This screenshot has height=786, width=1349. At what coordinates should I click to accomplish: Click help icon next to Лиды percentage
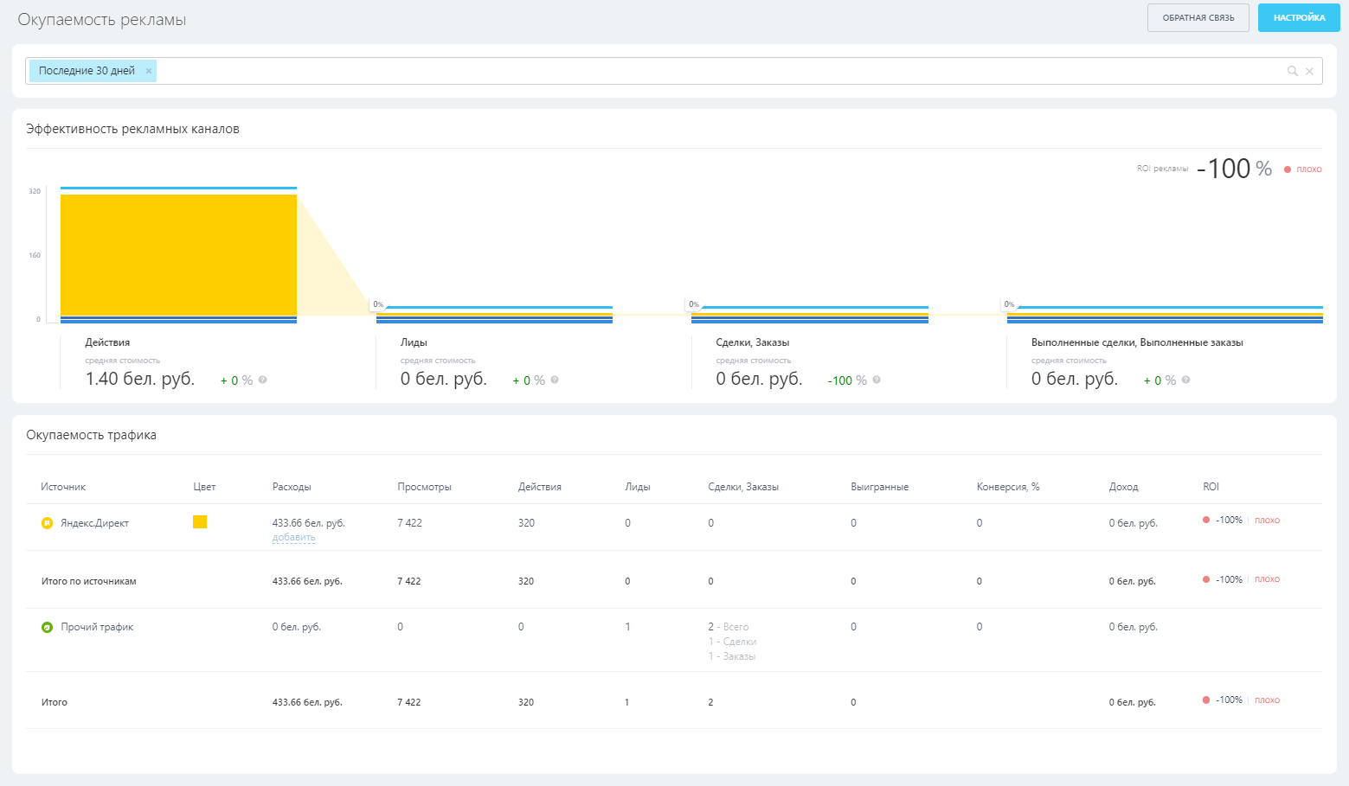point(555,380)
